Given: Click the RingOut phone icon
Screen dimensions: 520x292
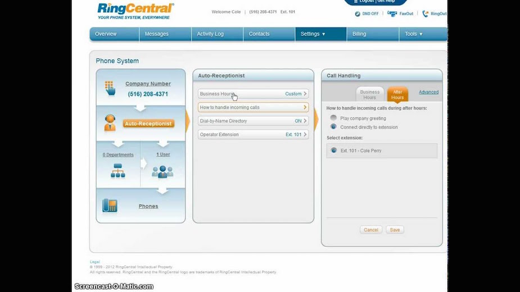Looking at the screenshot, I should (425, 13).
